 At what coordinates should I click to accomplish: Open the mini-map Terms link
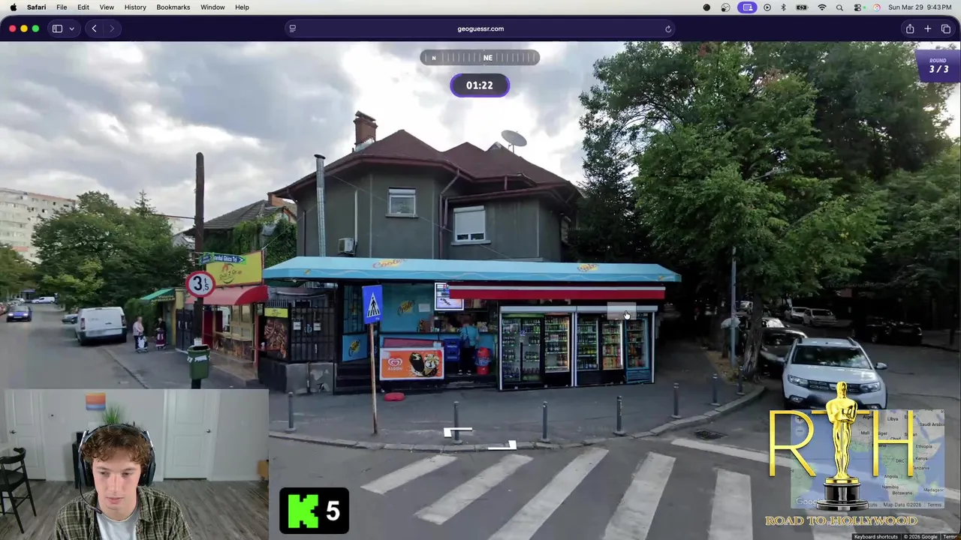pyautogui.click(x=934, y=505)
